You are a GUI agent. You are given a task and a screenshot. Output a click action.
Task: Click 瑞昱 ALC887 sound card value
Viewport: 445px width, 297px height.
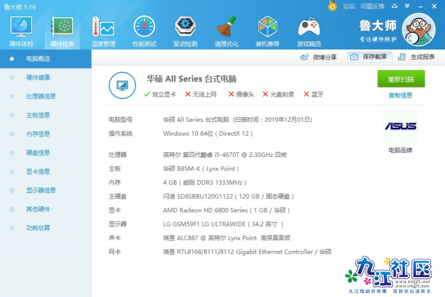(227, 237)
